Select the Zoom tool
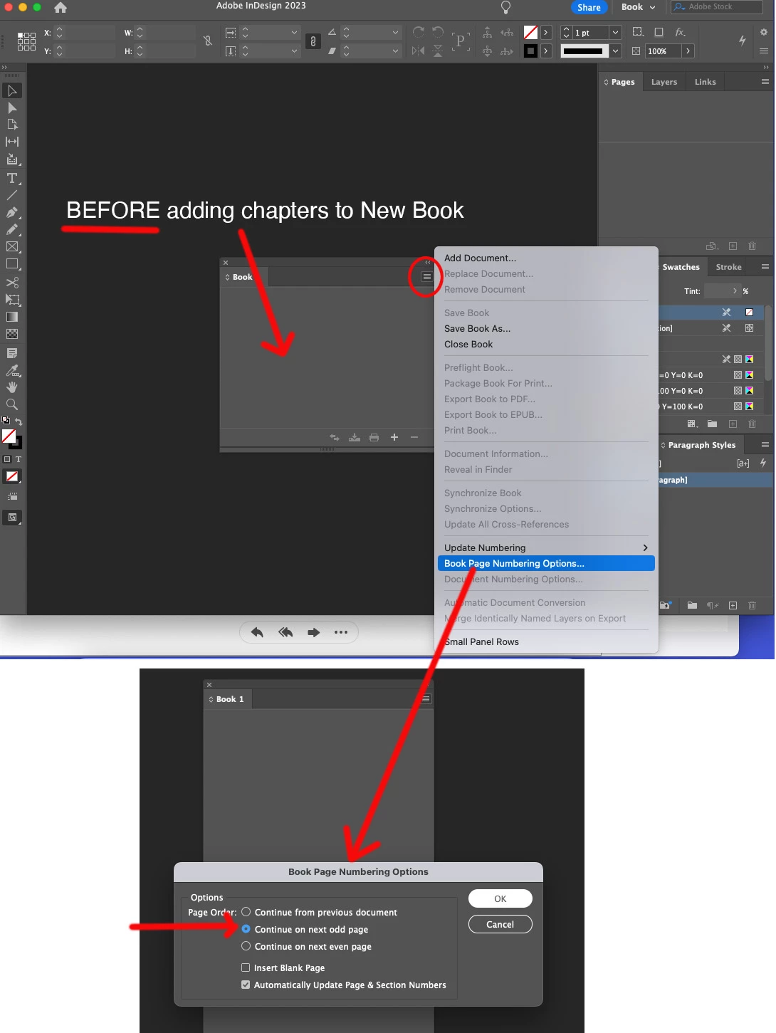 (x=12, y=404)
